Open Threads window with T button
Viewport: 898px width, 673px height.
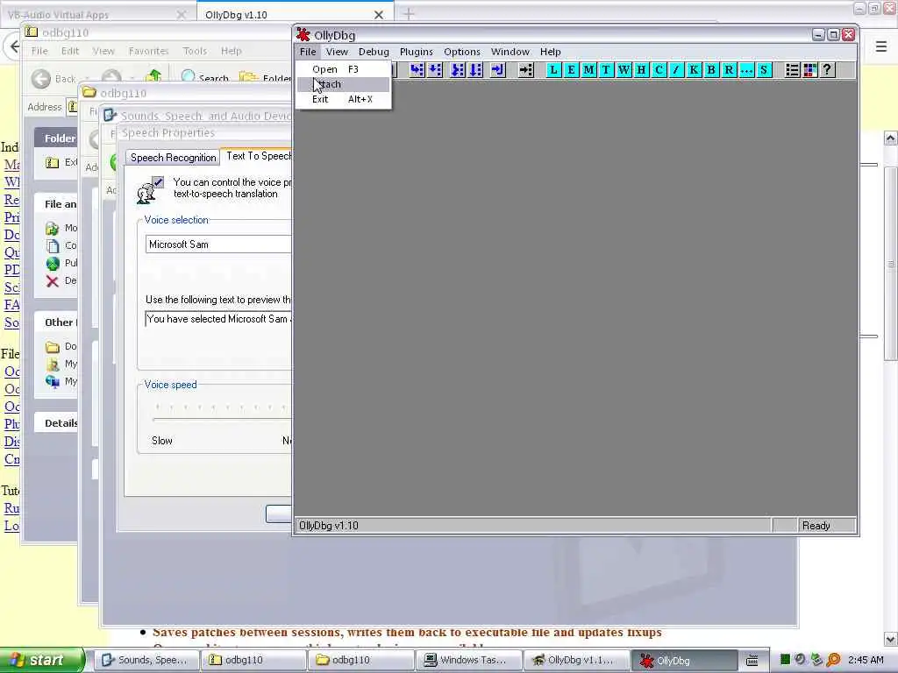click(606, 70)
